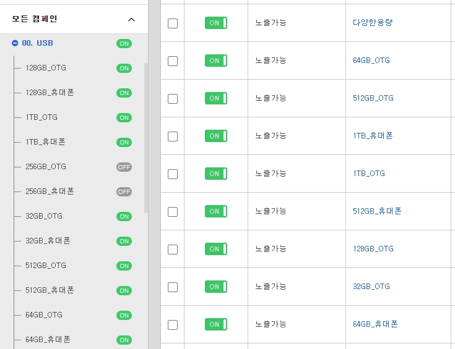
Task: Click the sidebar vertical scrollbar
Action: pyautogui.click(x=146, y=138)
